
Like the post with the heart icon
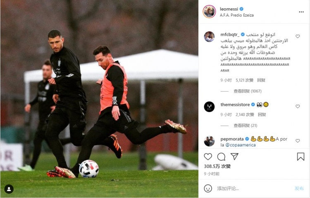[x=208, y=157]
